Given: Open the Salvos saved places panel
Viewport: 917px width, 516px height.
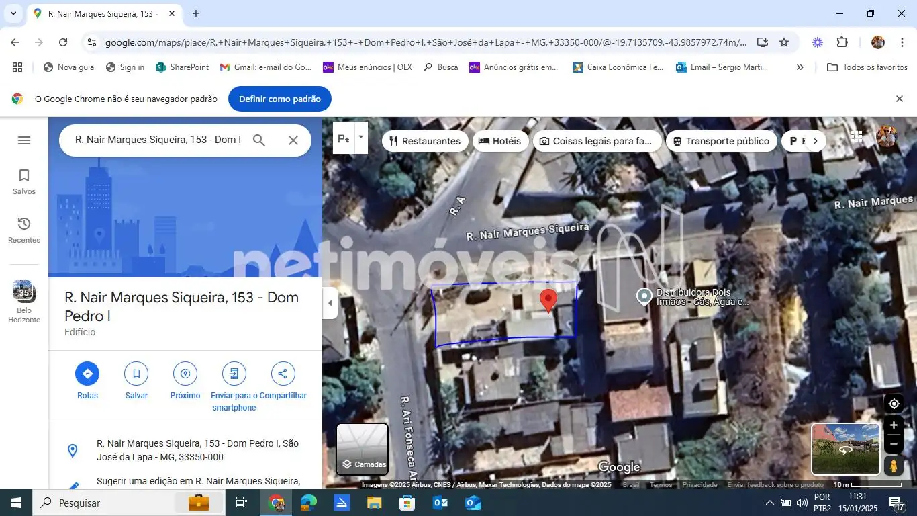Looking at the screenshot, I should click(x=24, y=182).
